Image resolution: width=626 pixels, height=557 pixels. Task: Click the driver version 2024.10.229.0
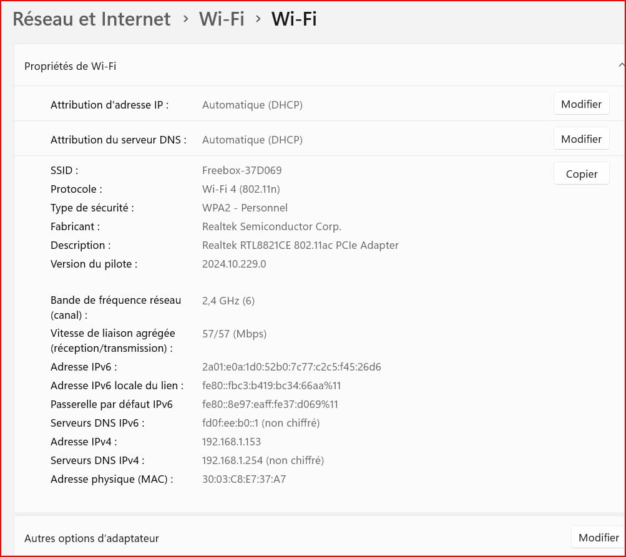pos(234,264)
